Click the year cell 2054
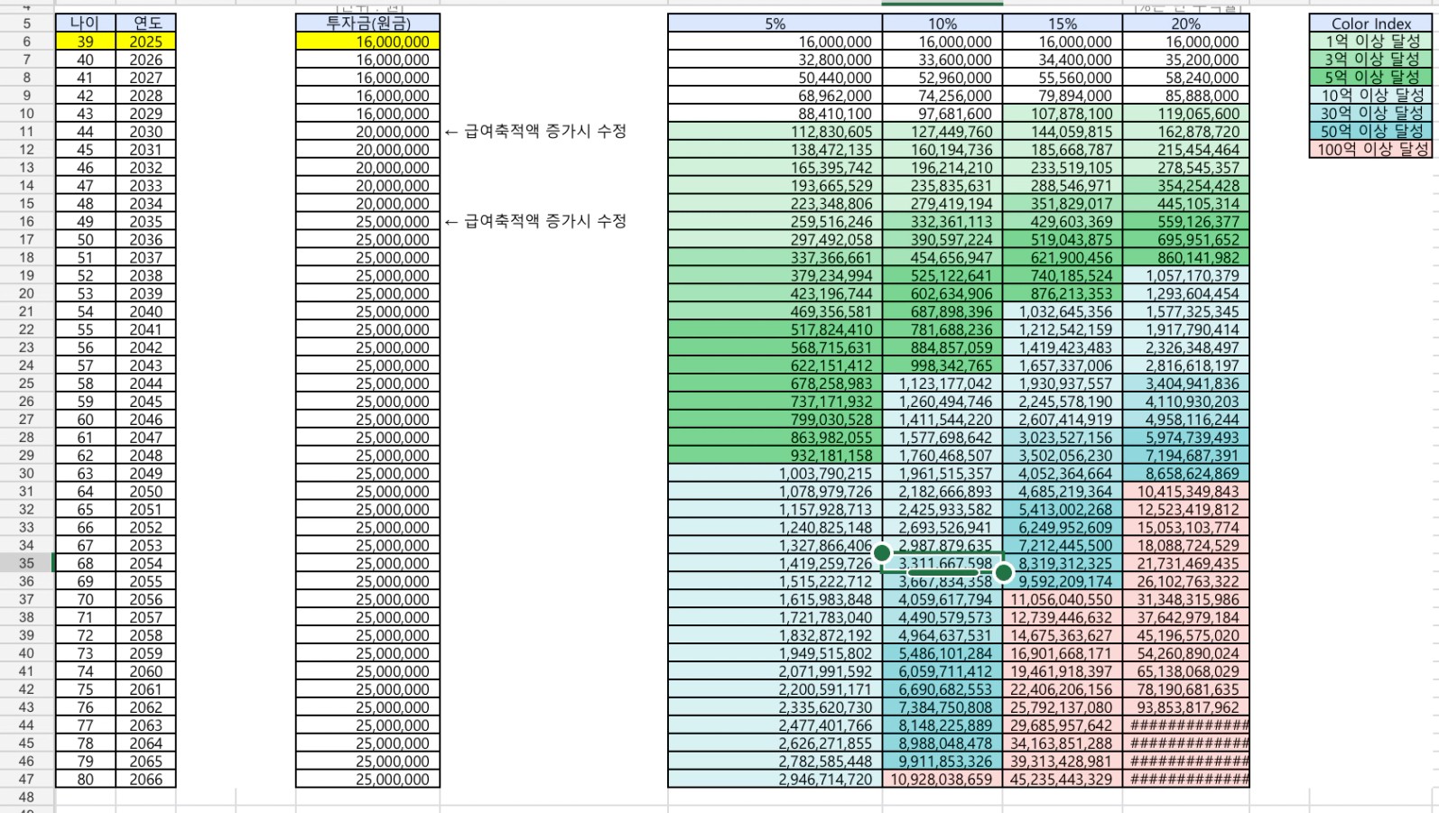 point(145,564)
